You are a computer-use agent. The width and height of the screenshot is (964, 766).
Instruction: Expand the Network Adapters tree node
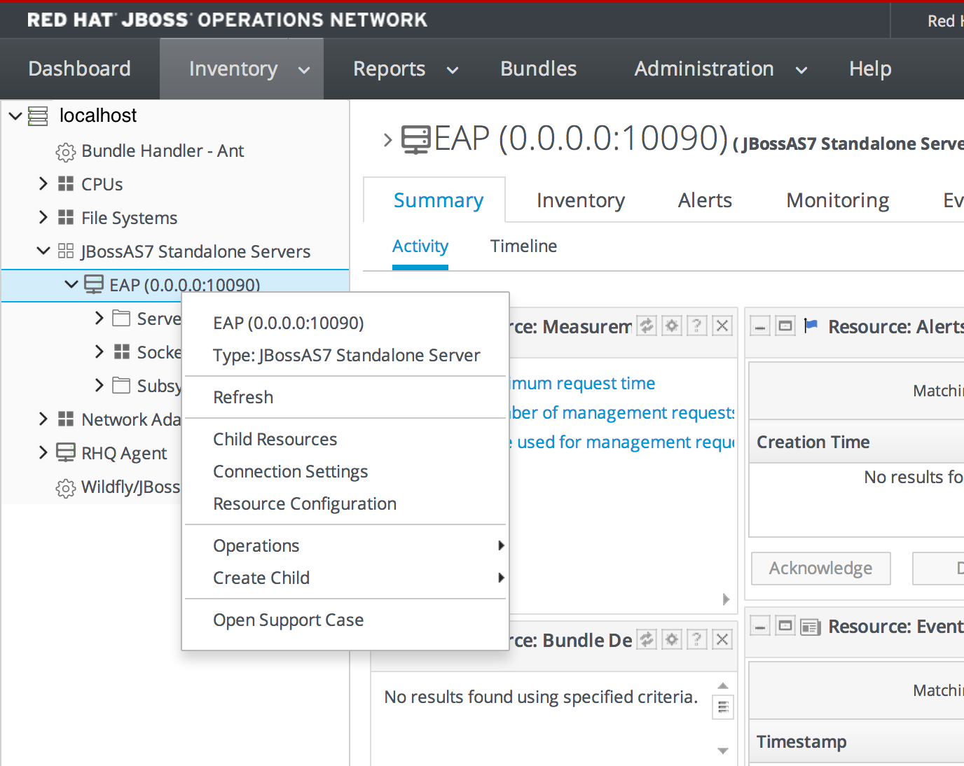coord(43,419)
